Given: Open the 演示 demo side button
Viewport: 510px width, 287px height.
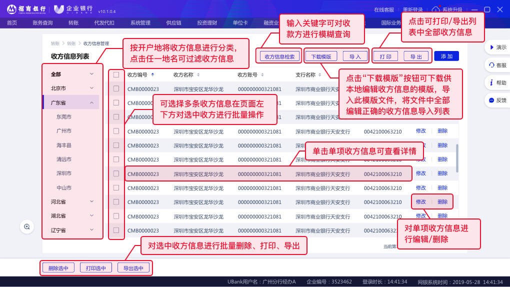Looking at the screenshot, I should point(497,47).
